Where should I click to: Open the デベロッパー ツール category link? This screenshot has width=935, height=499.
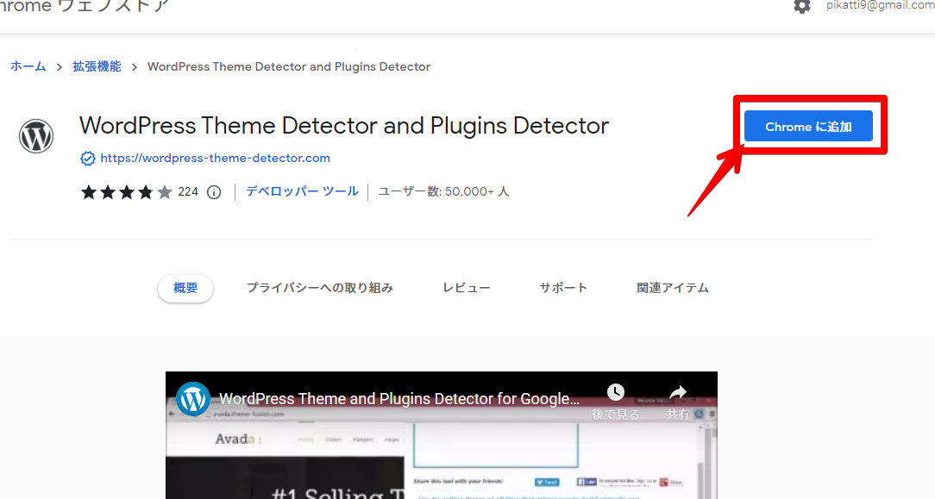(x=303, y=191)
